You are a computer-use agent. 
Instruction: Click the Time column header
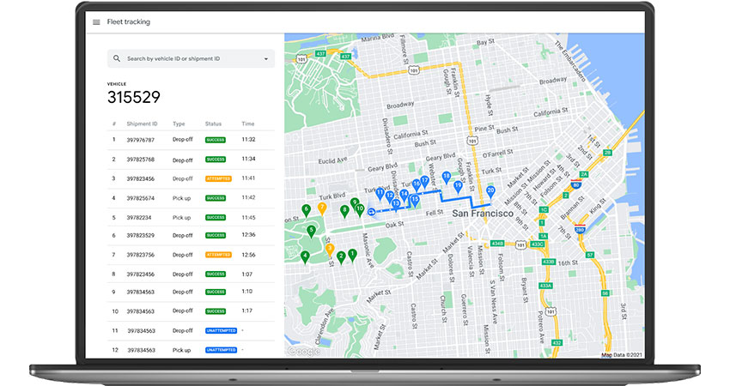[x=247, y=124]
